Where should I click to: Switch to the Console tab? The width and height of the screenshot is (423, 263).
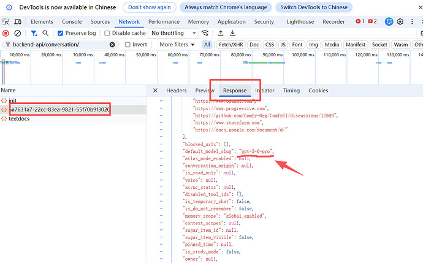click(x=72, y=22)
